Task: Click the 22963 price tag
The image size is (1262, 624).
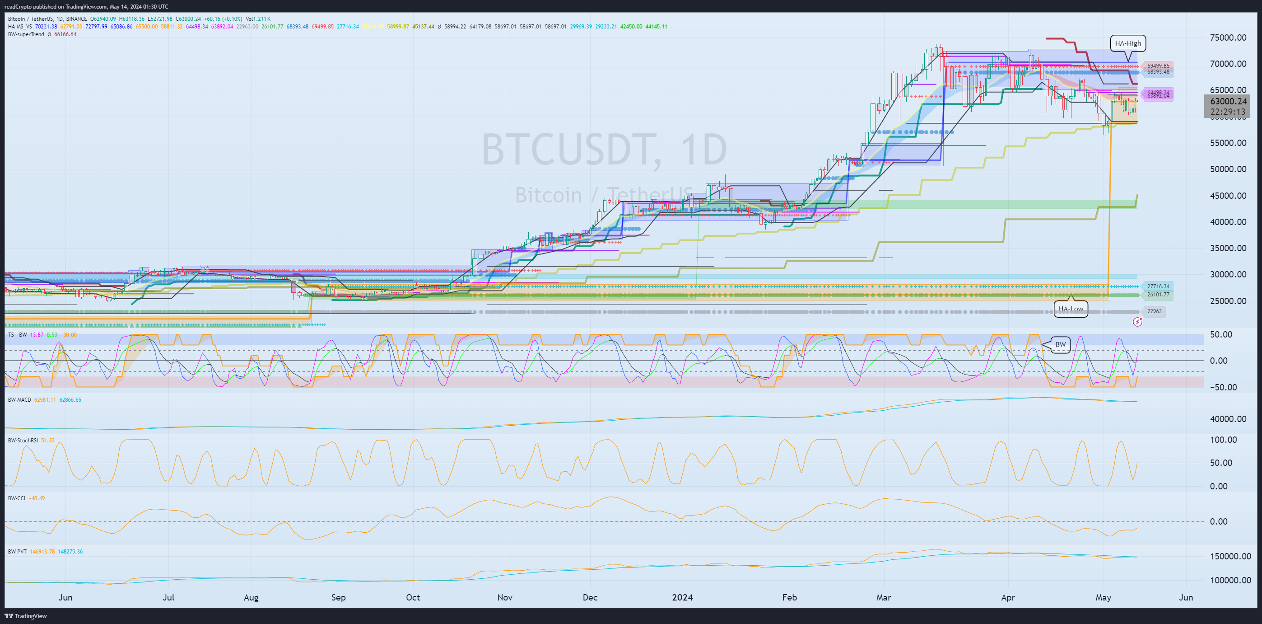Action: click(1154, 311)
